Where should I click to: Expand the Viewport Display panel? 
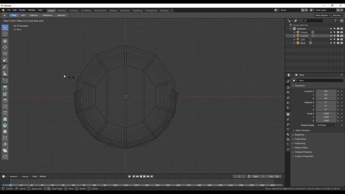pyautogui.click(x=303, y=152)
